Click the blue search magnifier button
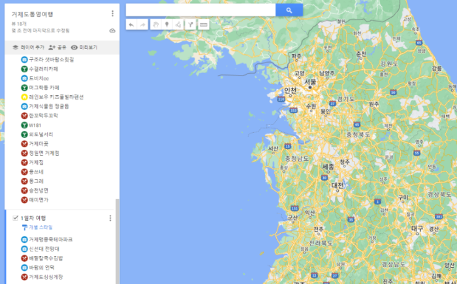Viewport: 457px width, 284px height. (289, 10)
